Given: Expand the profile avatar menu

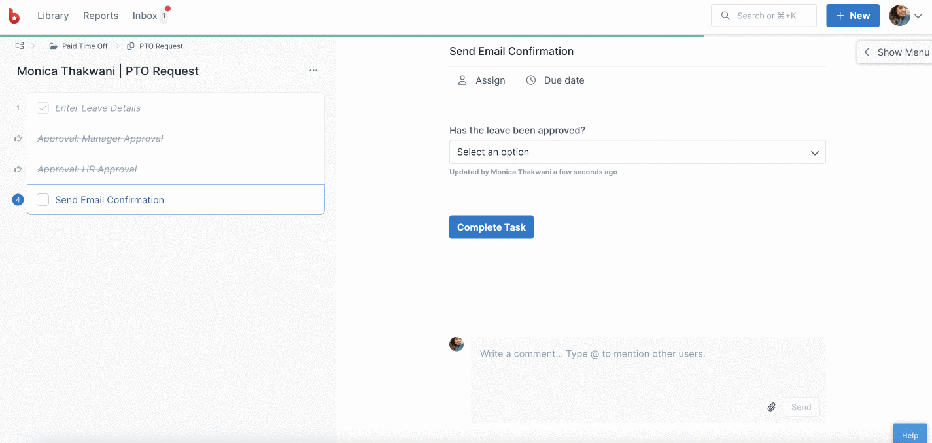Looking at the screenshot, I should coord(905,16).
